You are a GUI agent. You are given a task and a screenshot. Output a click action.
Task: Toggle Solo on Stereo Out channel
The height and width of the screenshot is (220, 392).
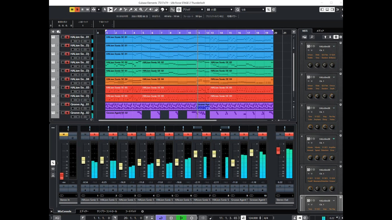pyautogui.click(x=289, y=134)
